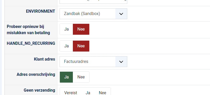Click the Adres overschrijving label
Image resolution: width=210 pixels, height=95 pixels.
[36, 75]
